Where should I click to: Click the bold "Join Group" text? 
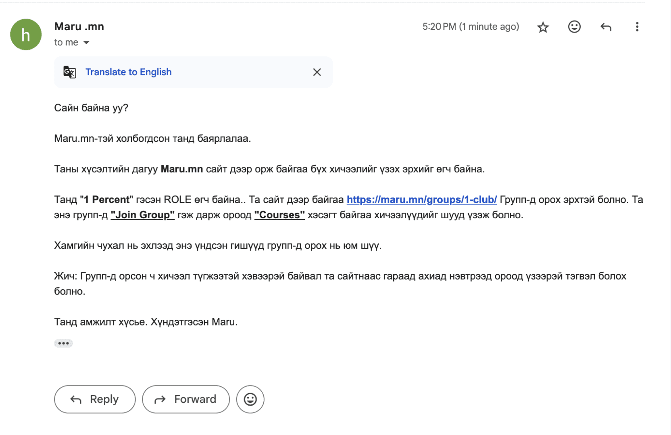pyautogui.click(x=142, y=215)
